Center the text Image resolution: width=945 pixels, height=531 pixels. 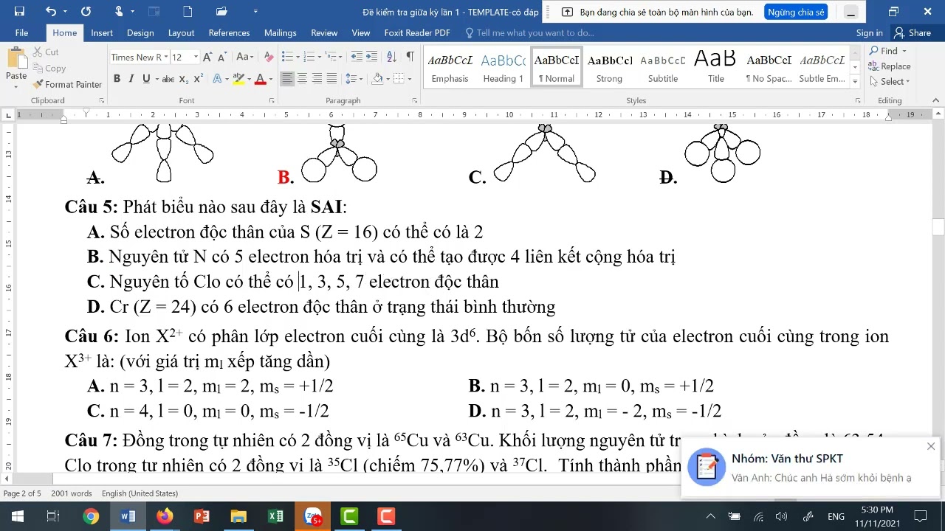(x=302, y=79)
